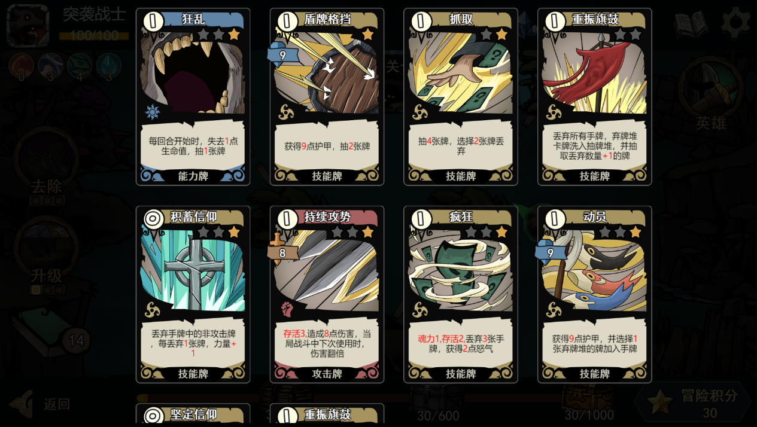
Task: Click the back arrow icon beside 返回
Action: pos(22,404)
